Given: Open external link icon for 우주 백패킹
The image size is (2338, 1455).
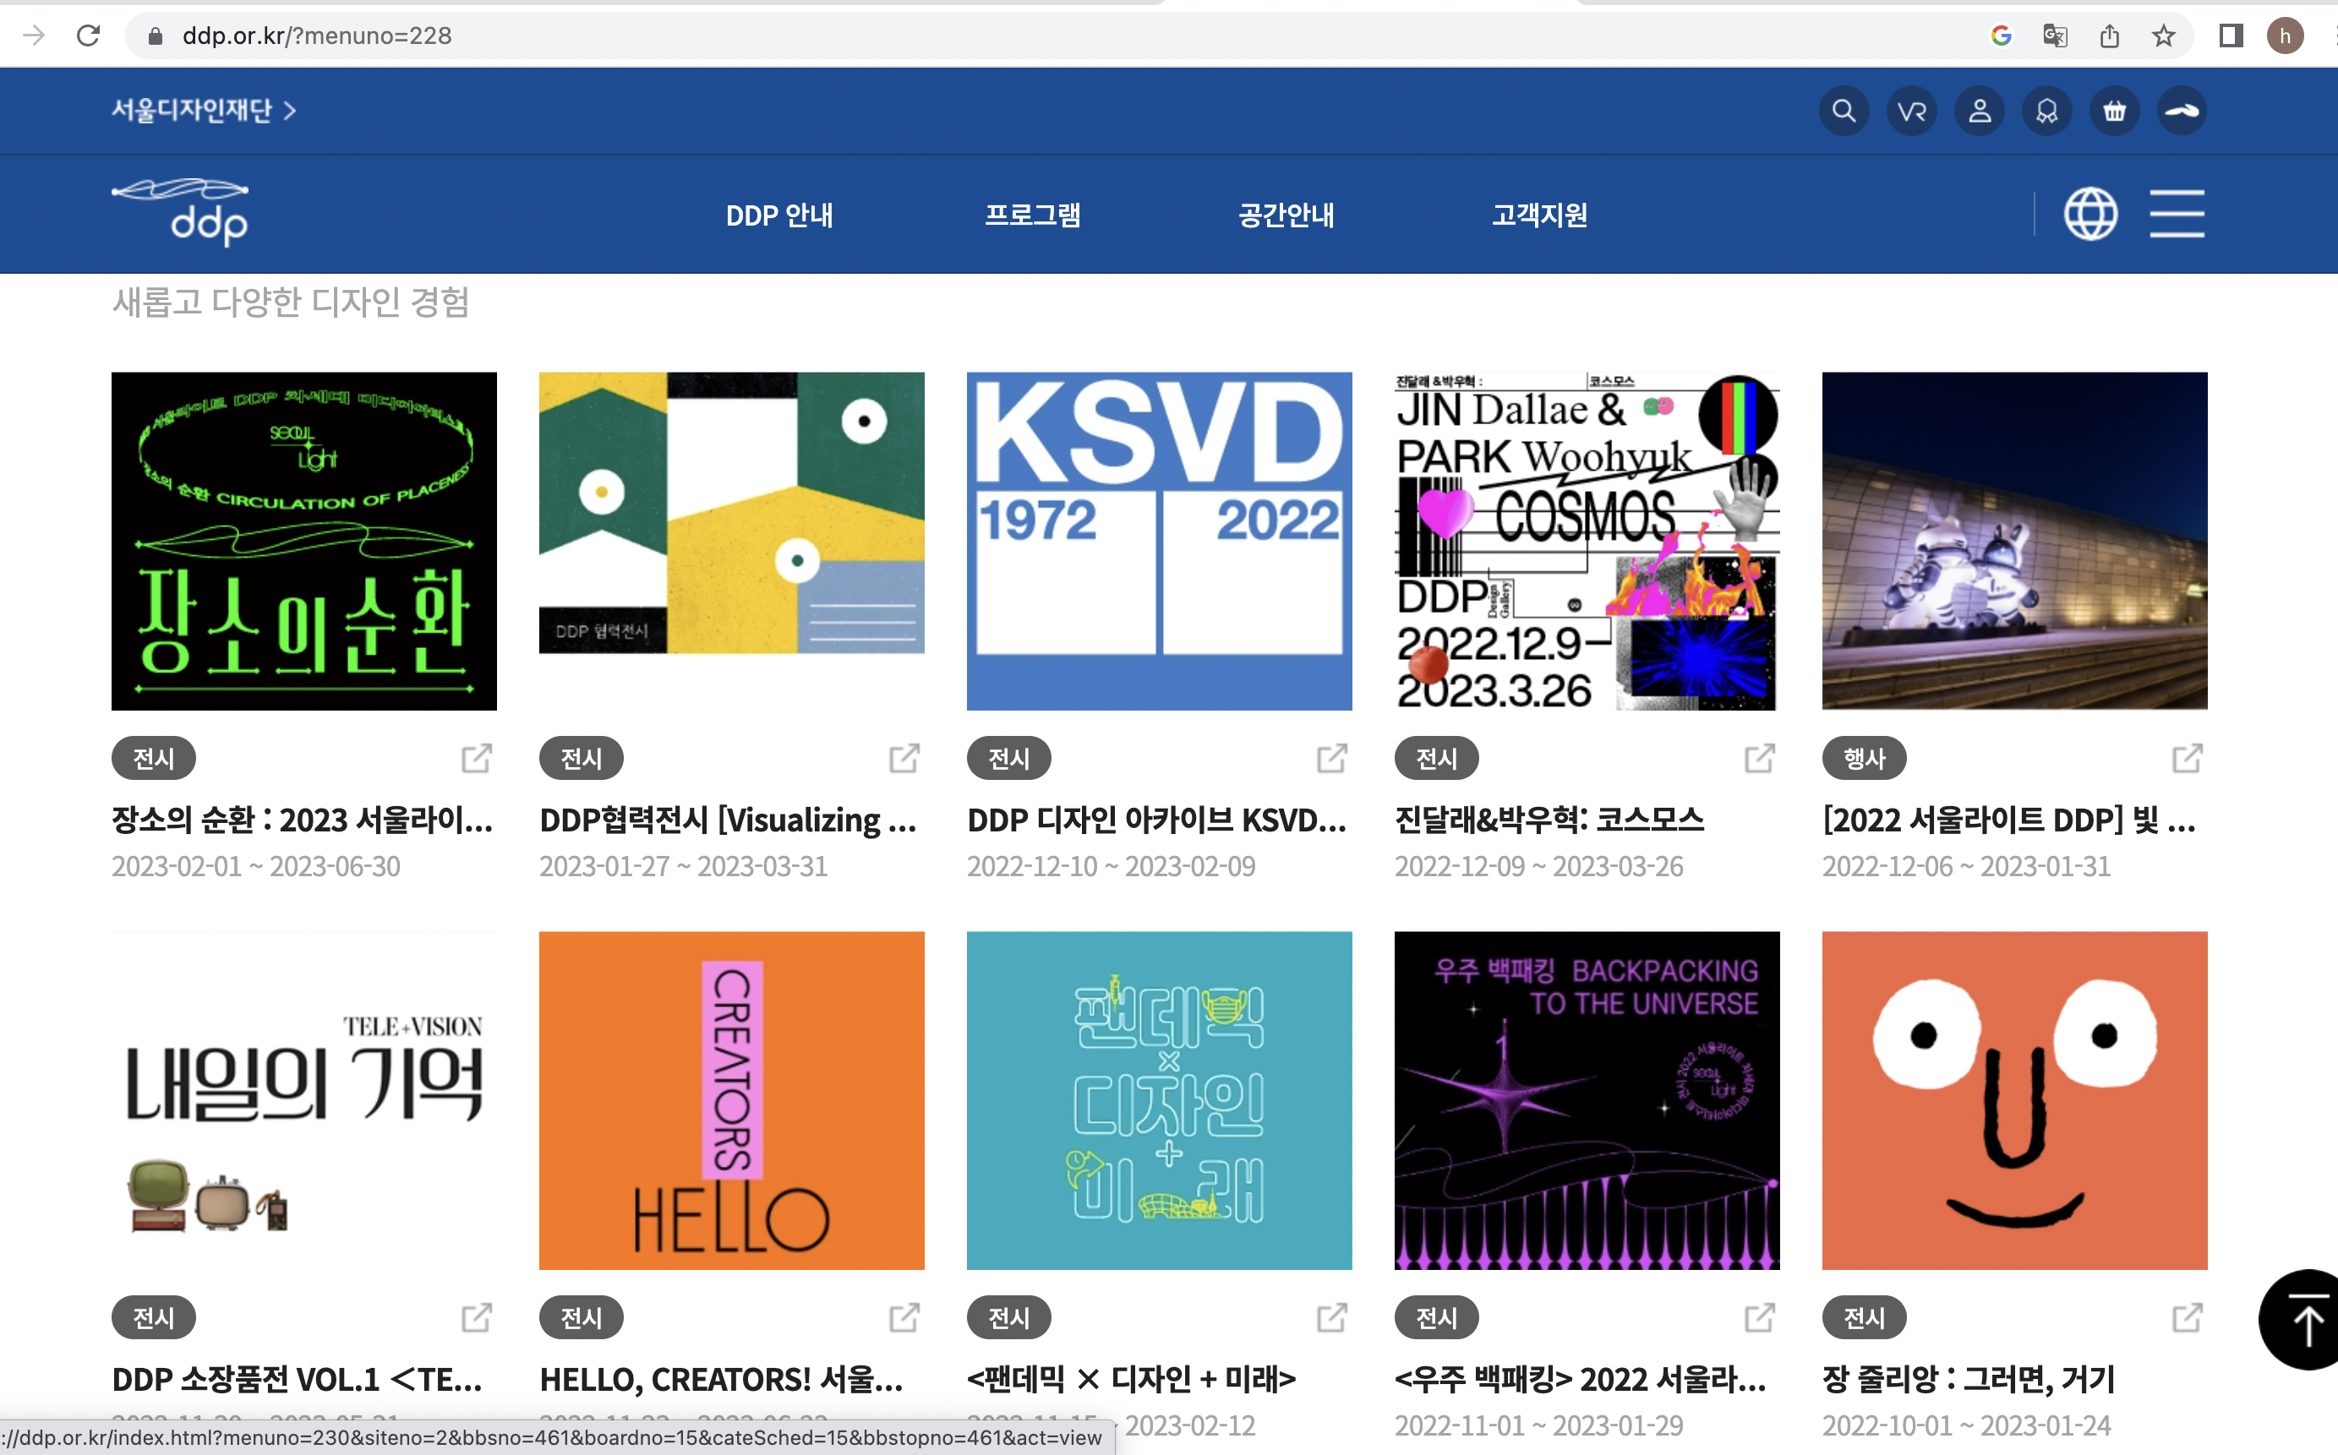Looking at the screenshot, I should (1760, 1317).
